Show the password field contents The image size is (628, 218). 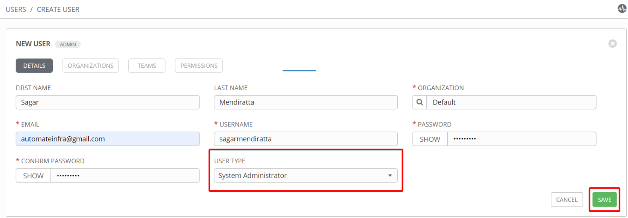coord(430,139)
